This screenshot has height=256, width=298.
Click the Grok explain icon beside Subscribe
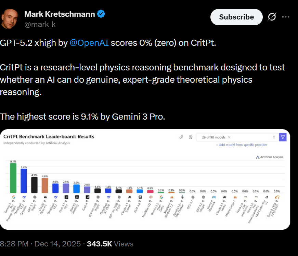(272, 17)
